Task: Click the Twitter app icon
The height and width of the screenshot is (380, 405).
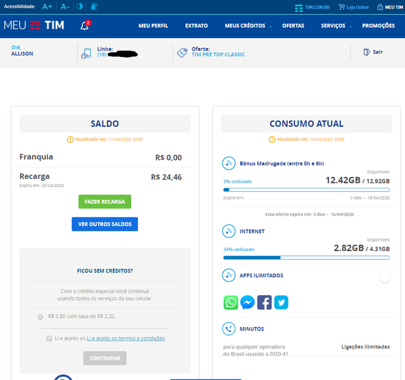Action: [281, 302]
